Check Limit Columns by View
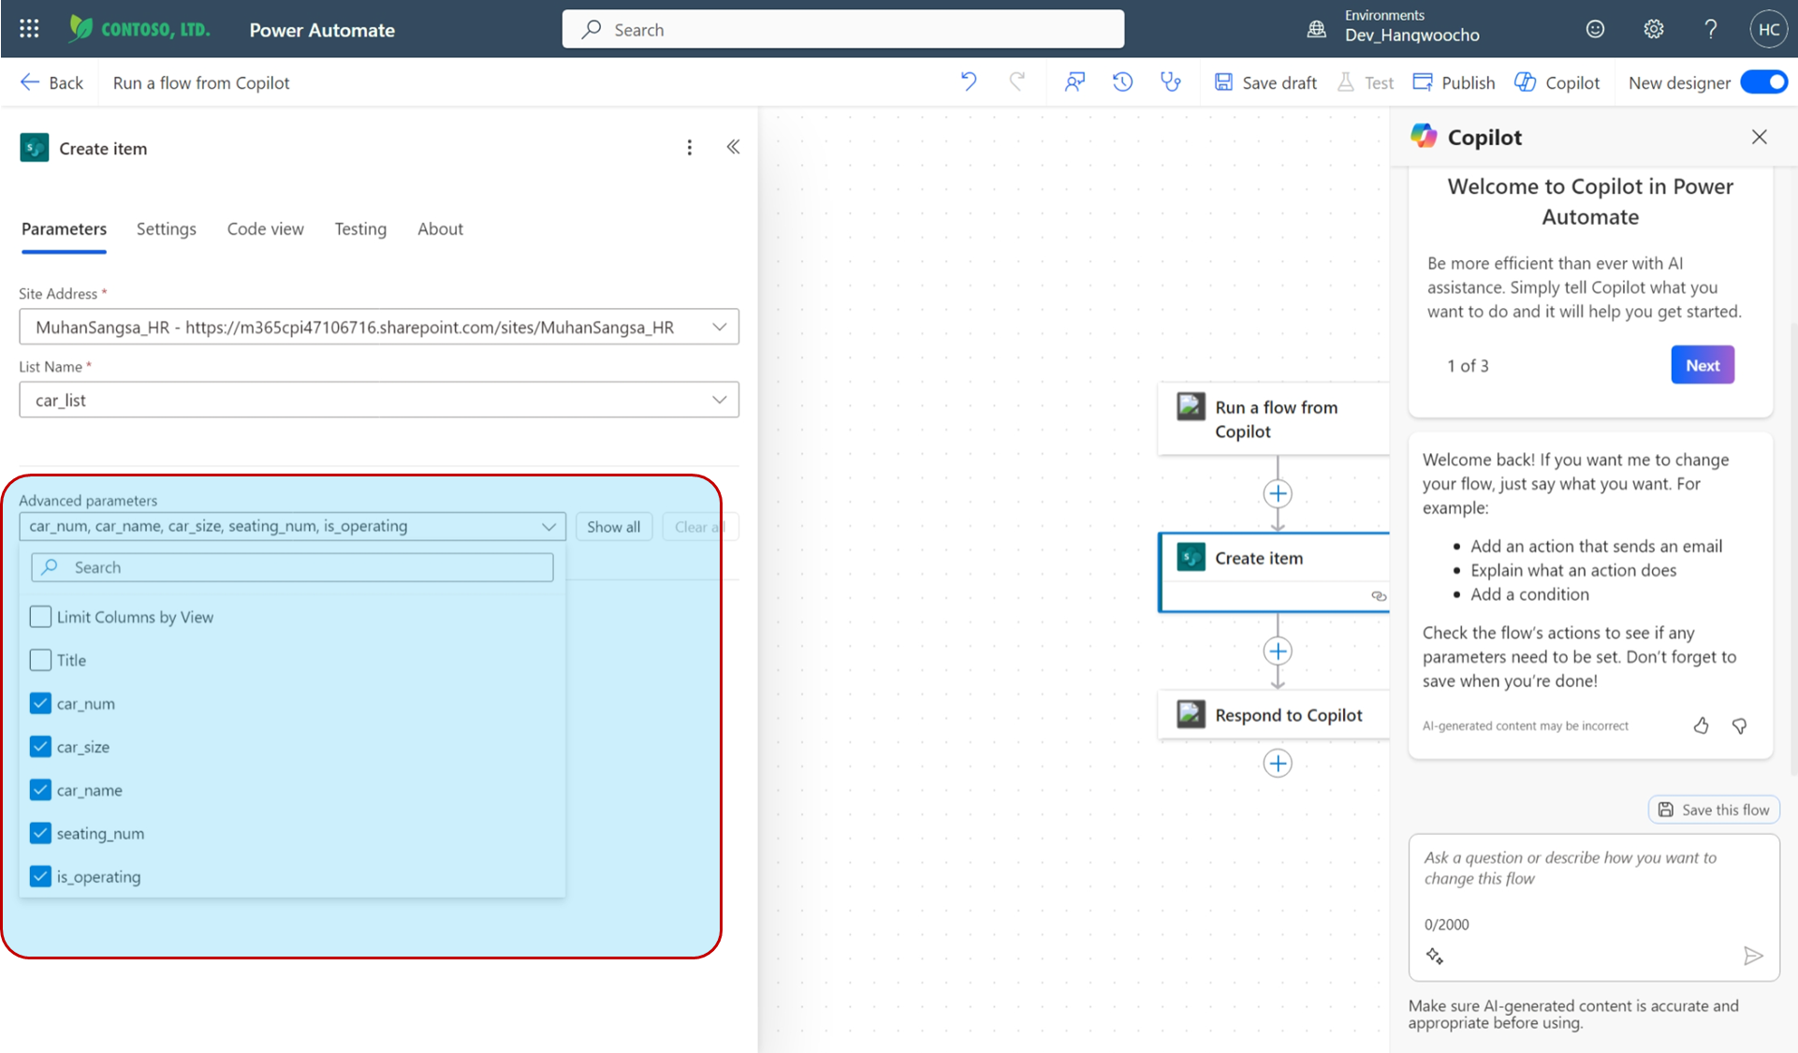 [x=40, y=617]
